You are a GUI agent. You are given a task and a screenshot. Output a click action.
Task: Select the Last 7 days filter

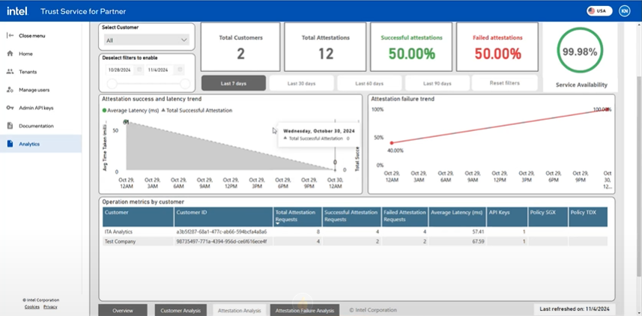[x=234, y=84]
